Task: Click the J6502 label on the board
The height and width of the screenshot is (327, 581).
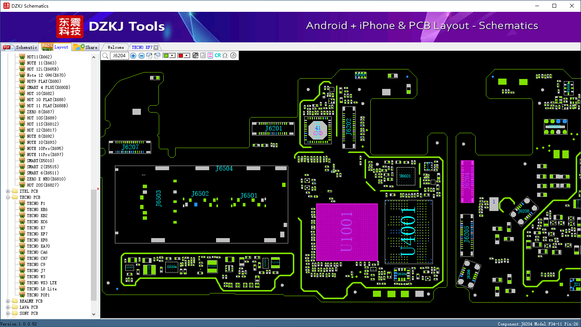Action: pyautogui.click(x=200, y=194)
